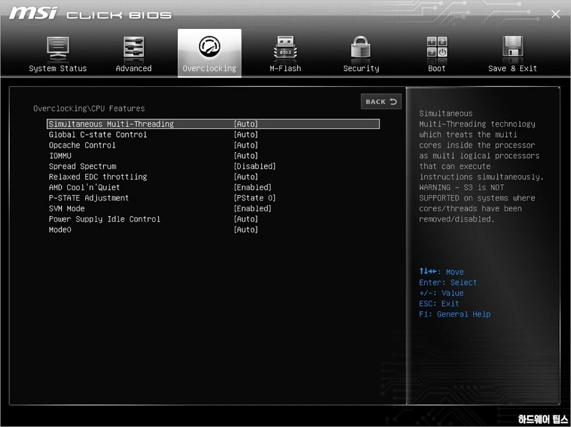Change IOMMU [Auto] value
The width and height of the screenshot is (571, 427).
pyautogui.click(x=246, y=156)
